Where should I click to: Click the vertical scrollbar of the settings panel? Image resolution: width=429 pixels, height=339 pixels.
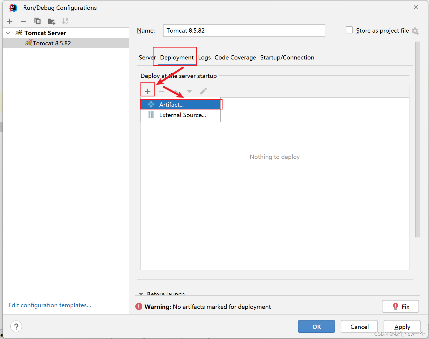(418, 139)
